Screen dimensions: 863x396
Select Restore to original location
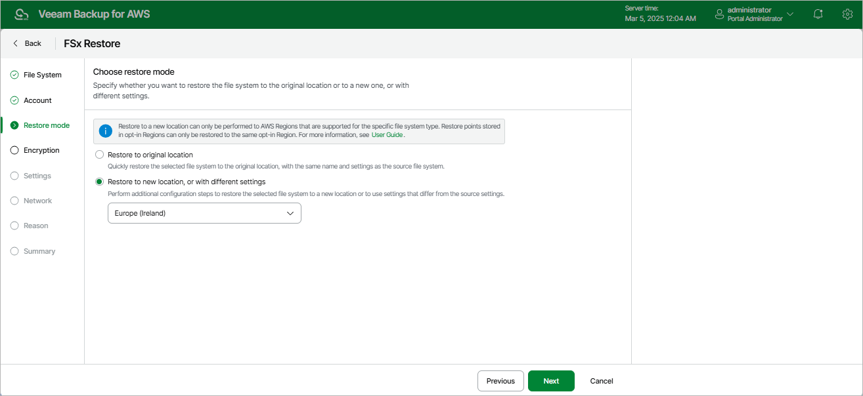click(x=100, y=155)
